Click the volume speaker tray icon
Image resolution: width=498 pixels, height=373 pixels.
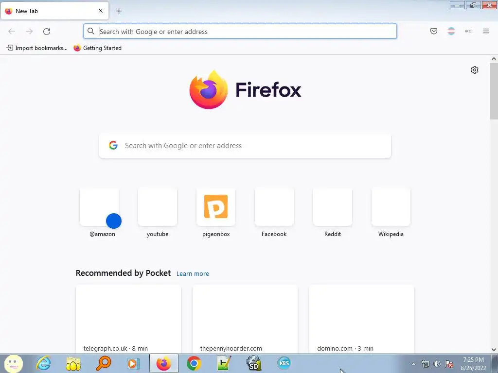[437, 364]
